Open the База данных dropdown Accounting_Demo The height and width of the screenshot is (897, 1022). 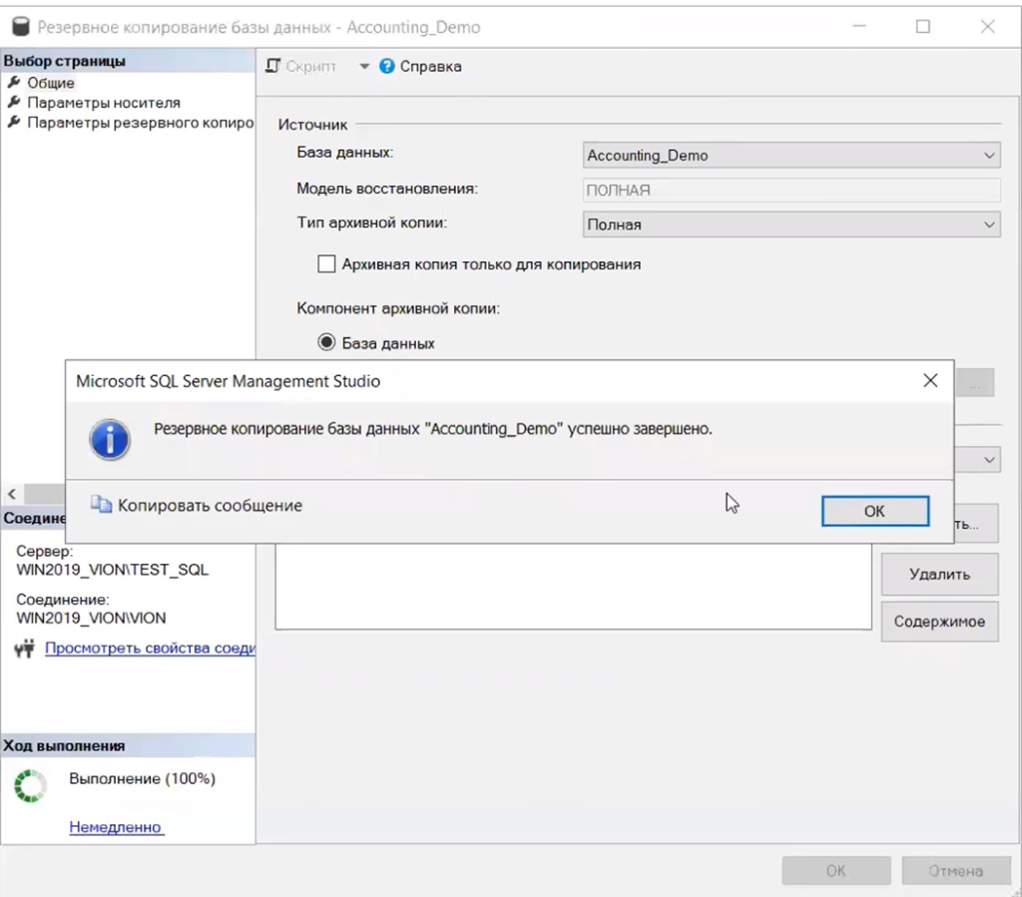(790, 156)
